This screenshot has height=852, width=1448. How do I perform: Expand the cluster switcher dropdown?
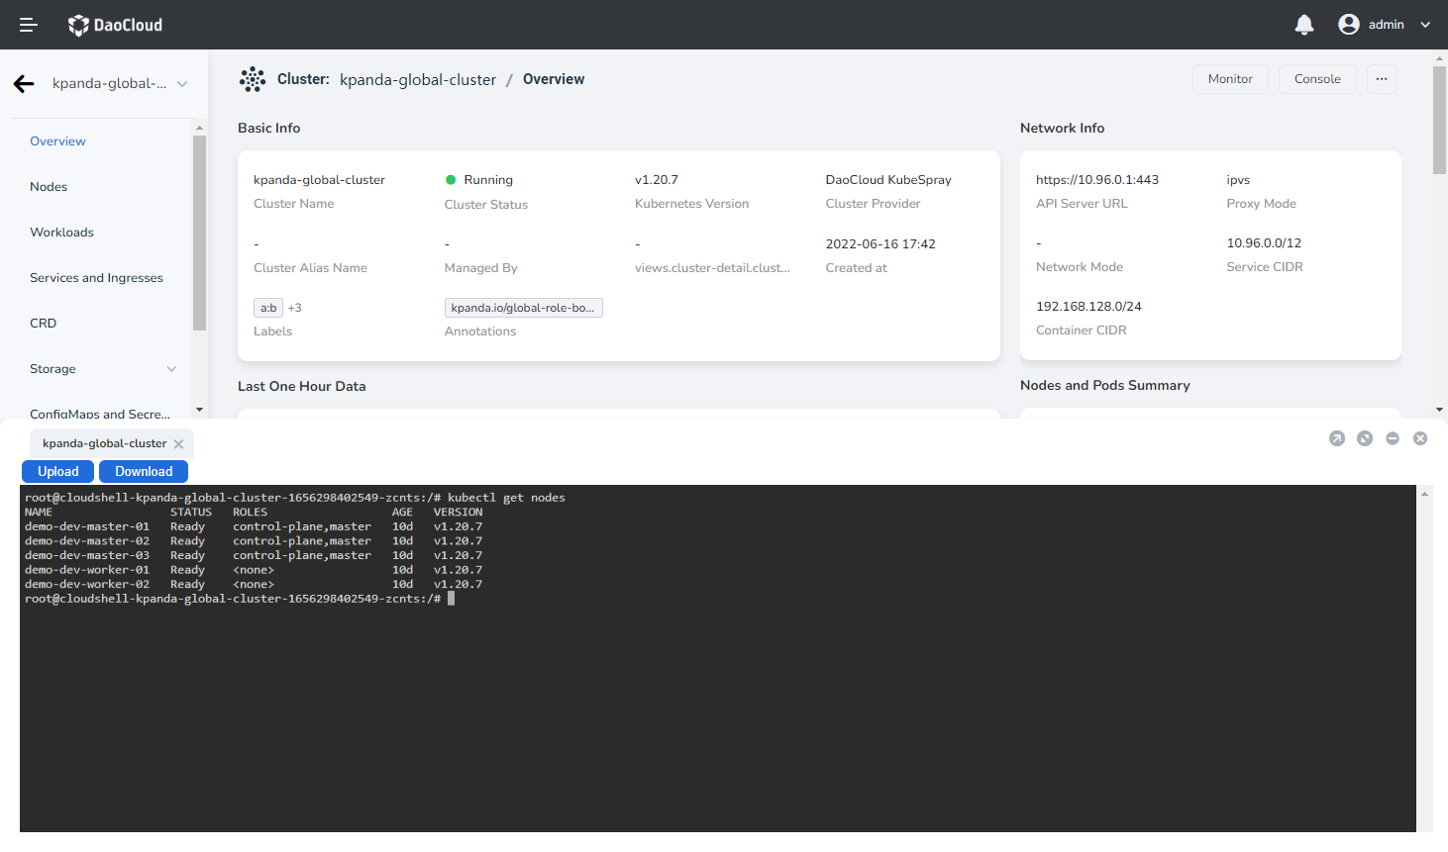[182, 84]
